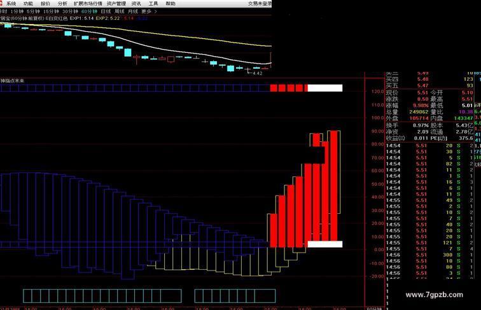Click the 今开 value 5.10
This screenshot has height=310, width=481.
coord(468,92)
